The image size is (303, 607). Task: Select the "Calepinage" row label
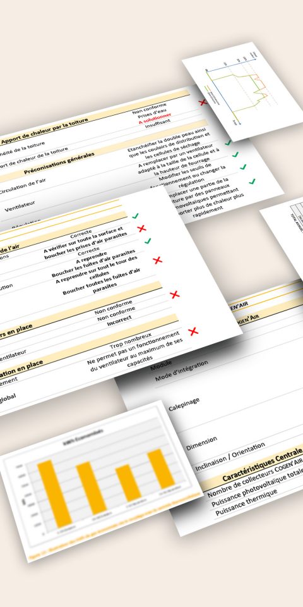[184, 403]
